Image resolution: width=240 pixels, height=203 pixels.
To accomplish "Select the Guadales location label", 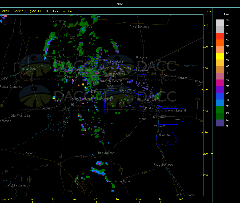I will tap(142, 57).
